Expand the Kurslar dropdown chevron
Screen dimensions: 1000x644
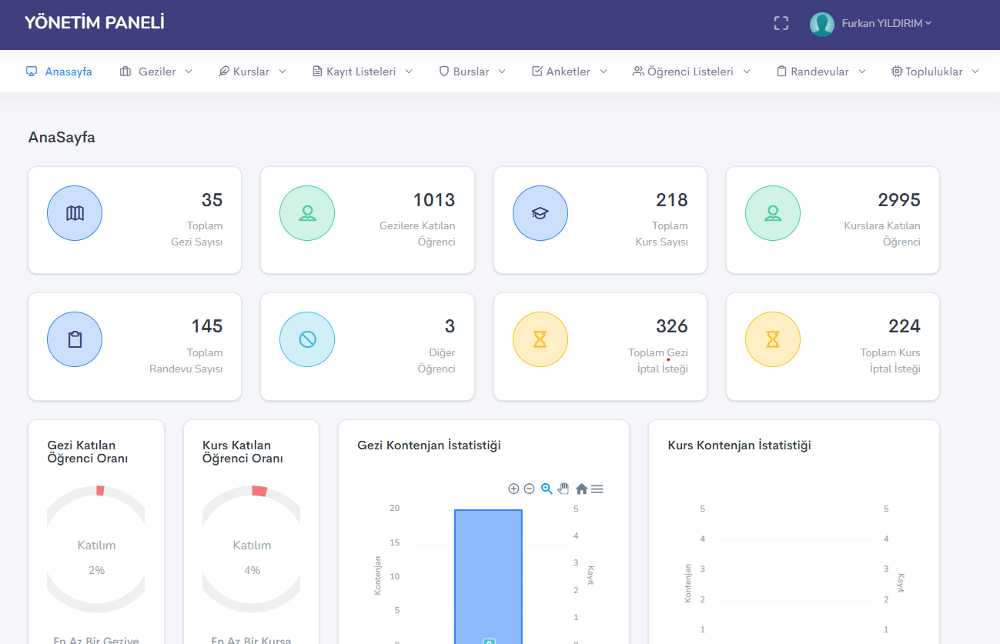click(283, 72)
